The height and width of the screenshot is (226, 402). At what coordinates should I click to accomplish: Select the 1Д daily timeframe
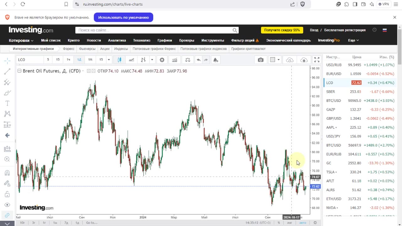click(79, 60)
